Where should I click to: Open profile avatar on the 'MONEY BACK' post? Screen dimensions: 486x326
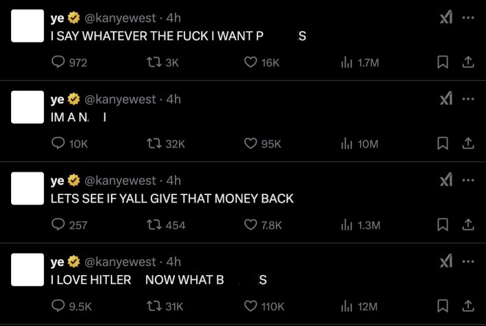pyautogui.click(x=28, y=190)
